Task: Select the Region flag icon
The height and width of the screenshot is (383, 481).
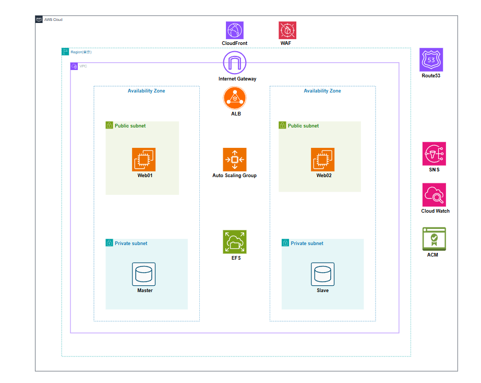Action: pos(65,52)
